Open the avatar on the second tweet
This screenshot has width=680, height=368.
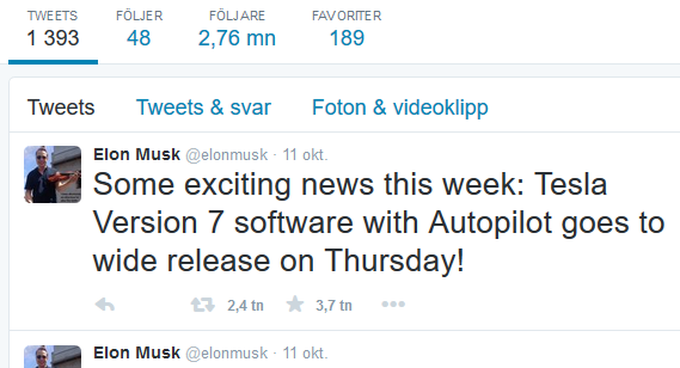pos(52,357)
